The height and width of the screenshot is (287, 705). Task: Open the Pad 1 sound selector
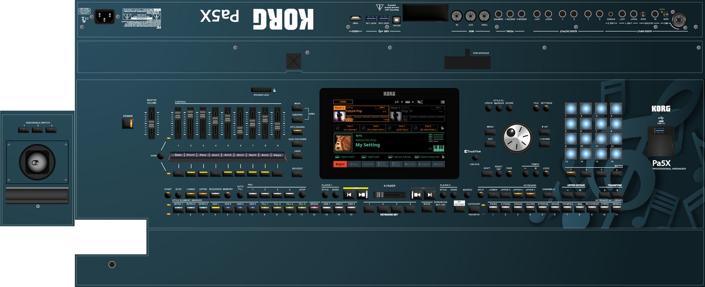coord(349,128)
